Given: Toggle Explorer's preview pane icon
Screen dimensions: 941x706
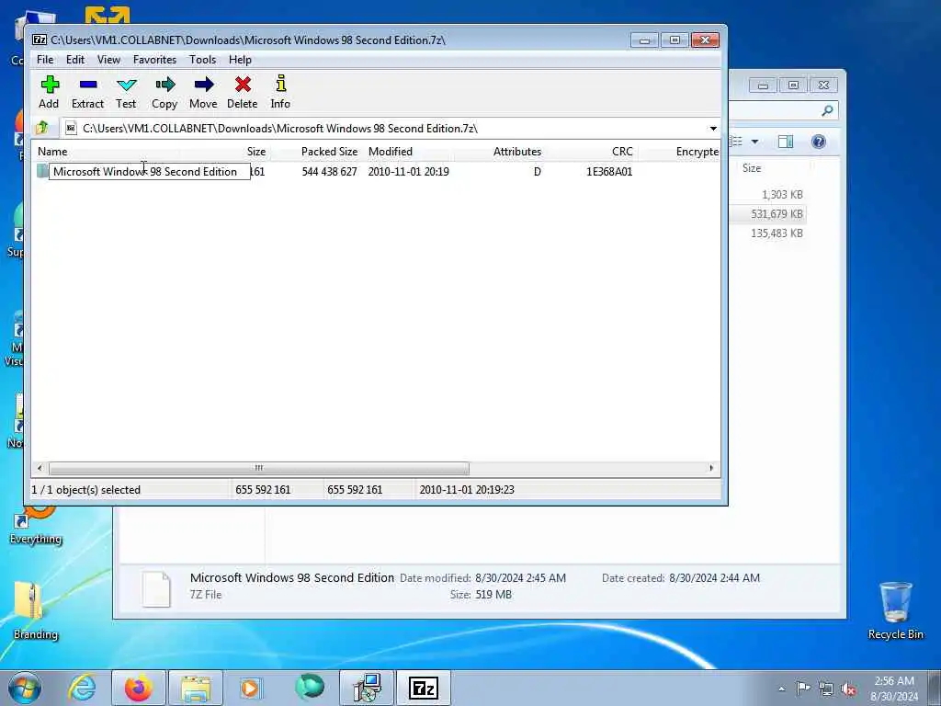Looking at the screenshot, I should (x=786, y=142).
